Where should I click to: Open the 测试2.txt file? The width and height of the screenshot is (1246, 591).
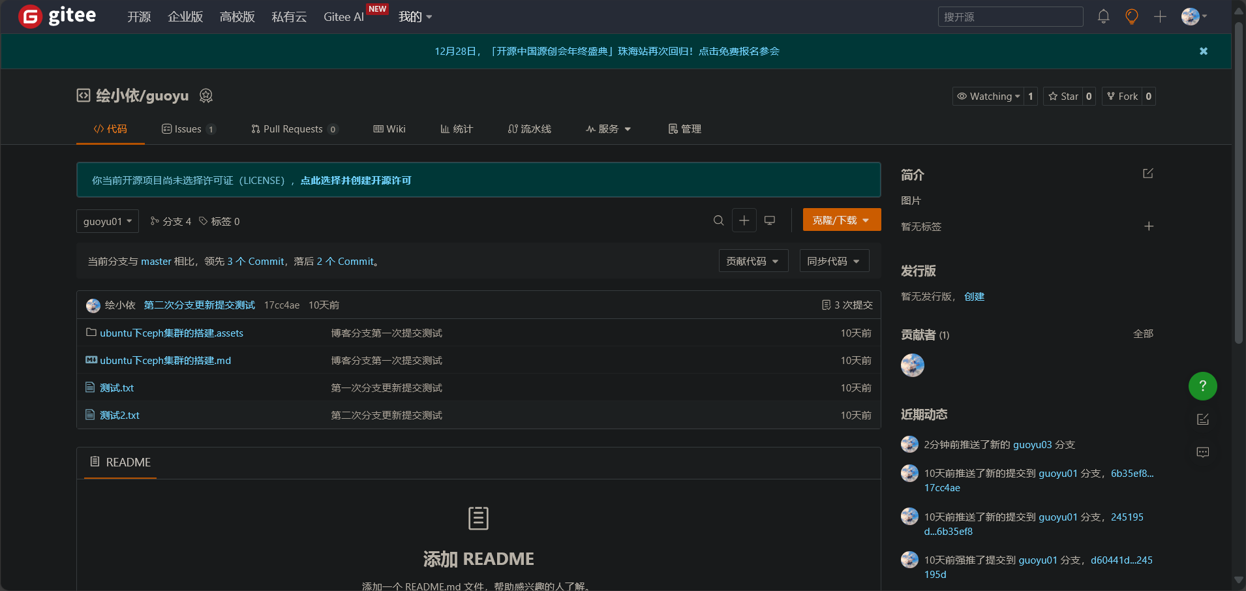tap(119, 415)
